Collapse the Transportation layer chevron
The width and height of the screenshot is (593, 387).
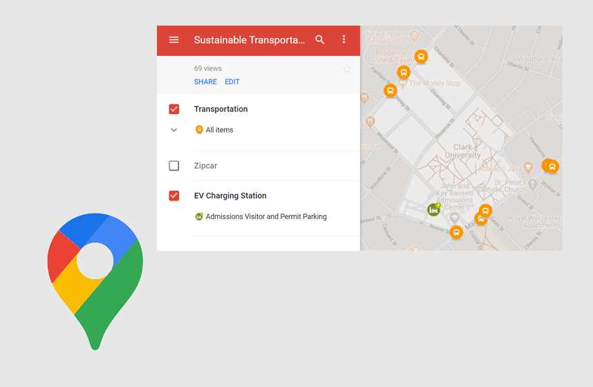coord(174,130)
